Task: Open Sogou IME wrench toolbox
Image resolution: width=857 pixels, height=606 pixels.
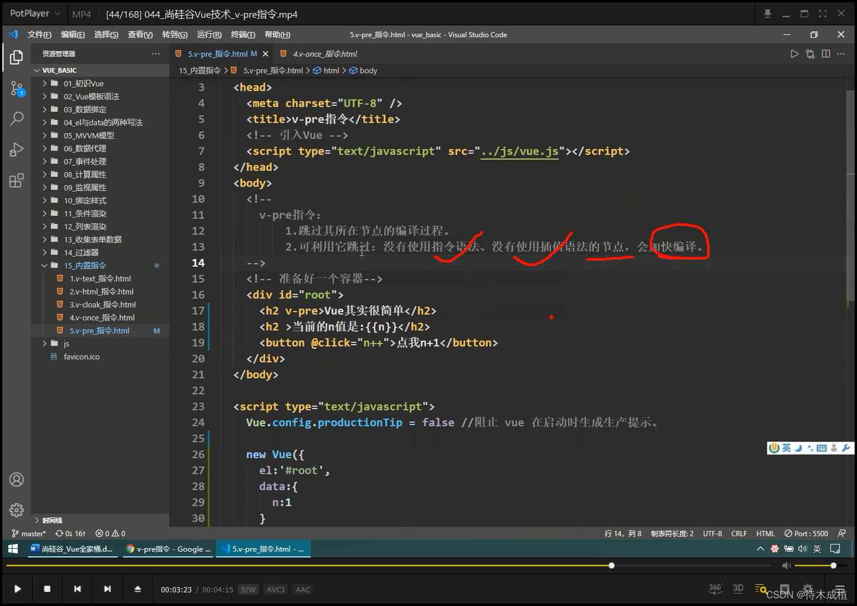Action: 846,448
